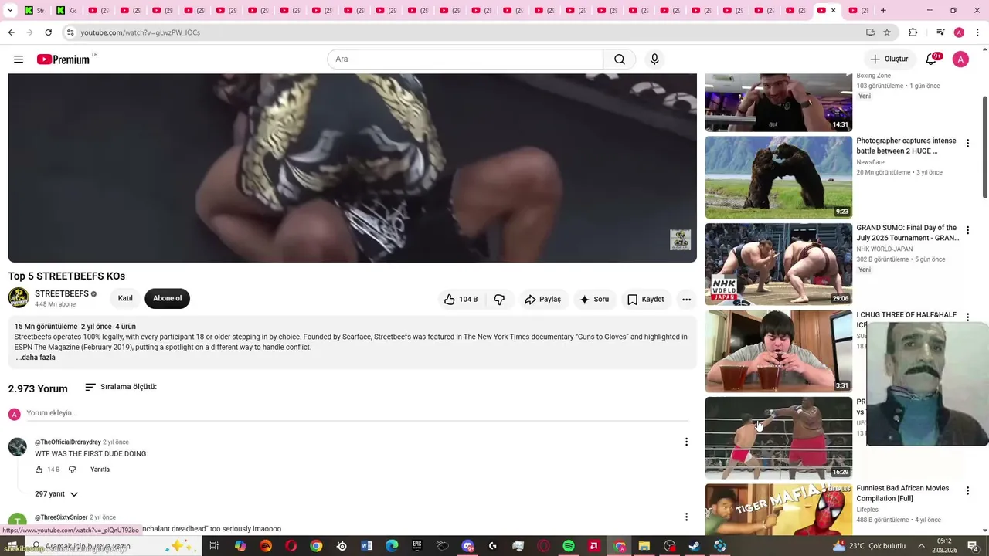Screen dimensions: 989x556
Task: Open options for the bear battle video
Action: click(967, 144)
